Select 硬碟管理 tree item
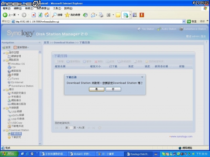Image resolution: width=210 pixels, height=157 pixels. tap(14, 56)
